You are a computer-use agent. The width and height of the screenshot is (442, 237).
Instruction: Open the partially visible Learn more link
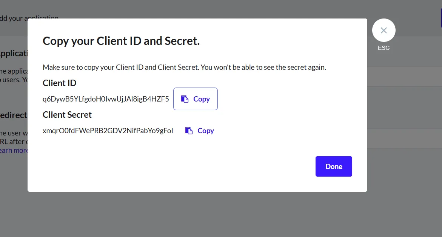(x=14, y=151)
